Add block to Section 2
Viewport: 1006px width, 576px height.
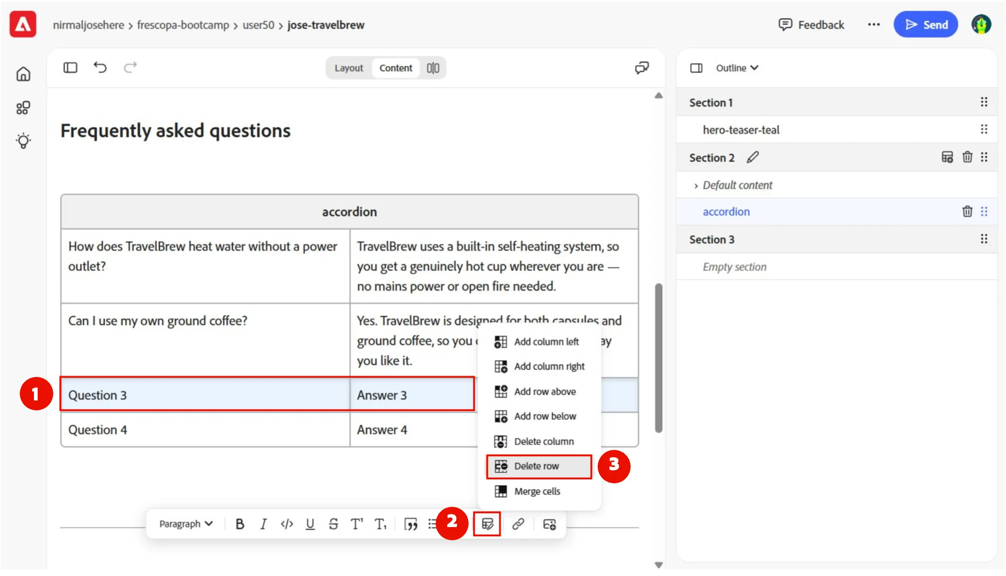point(947,157)
